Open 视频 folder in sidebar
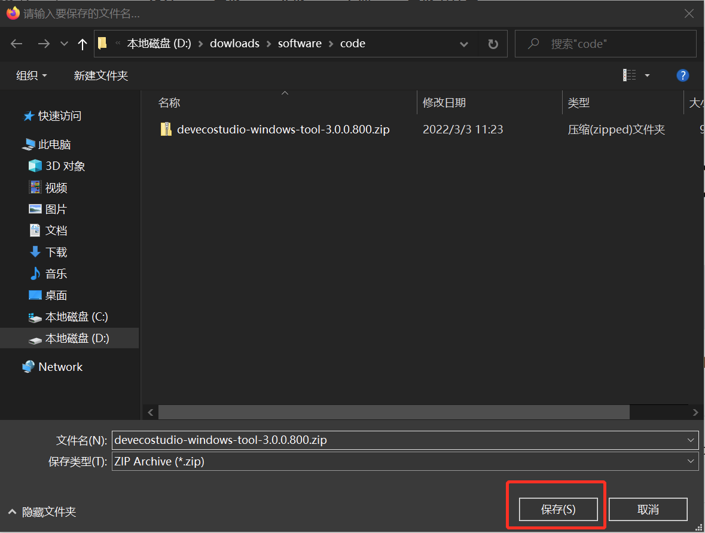The height and width of the screenshot is (533, 705). tap(48, 188)
